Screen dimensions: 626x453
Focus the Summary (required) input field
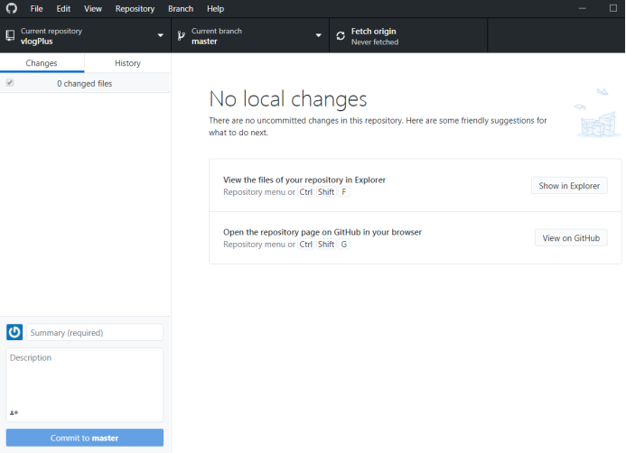point(95,333)
